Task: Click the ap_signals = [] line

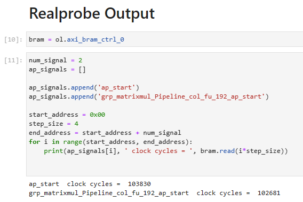Action: [x=57, y=69]
